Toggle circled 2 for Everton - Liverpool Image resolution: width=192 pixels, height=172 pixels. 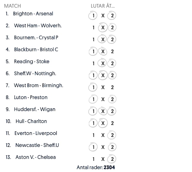(x=112, y=135)
